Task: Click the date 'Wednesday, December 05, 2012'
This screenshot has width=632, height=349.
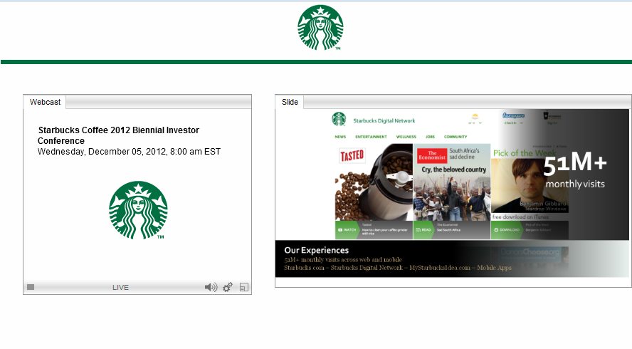Action: (102, 152)
